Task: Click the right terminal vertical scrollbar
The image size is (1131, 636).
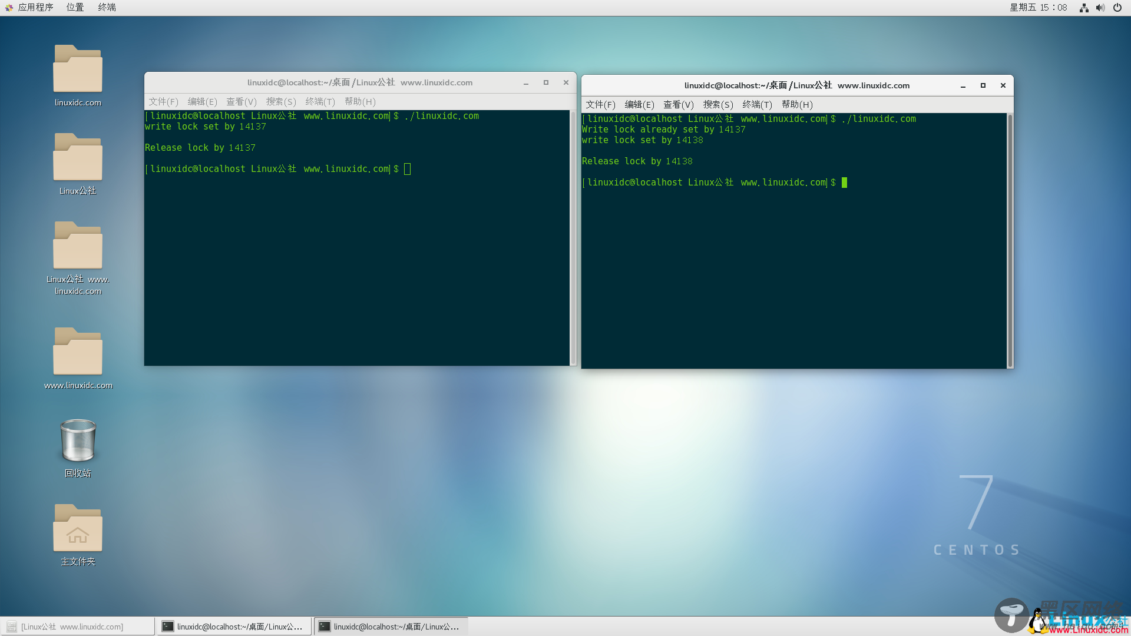Action: pyautogui.click(x=1010, y=241)
